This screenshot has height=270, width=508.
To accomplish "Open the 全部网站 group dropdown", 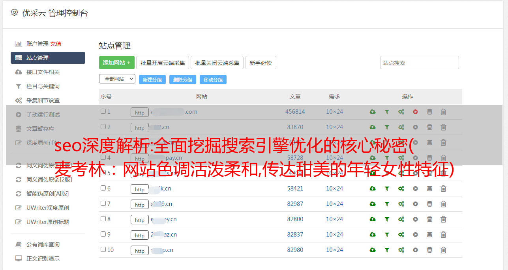I will click(117, 79).
